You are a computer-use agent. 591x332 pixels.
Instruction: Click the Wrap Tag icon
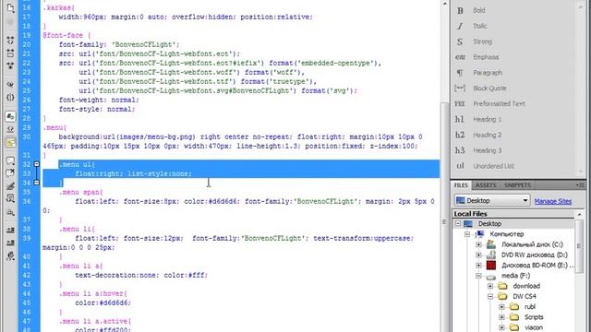(10, 186)
